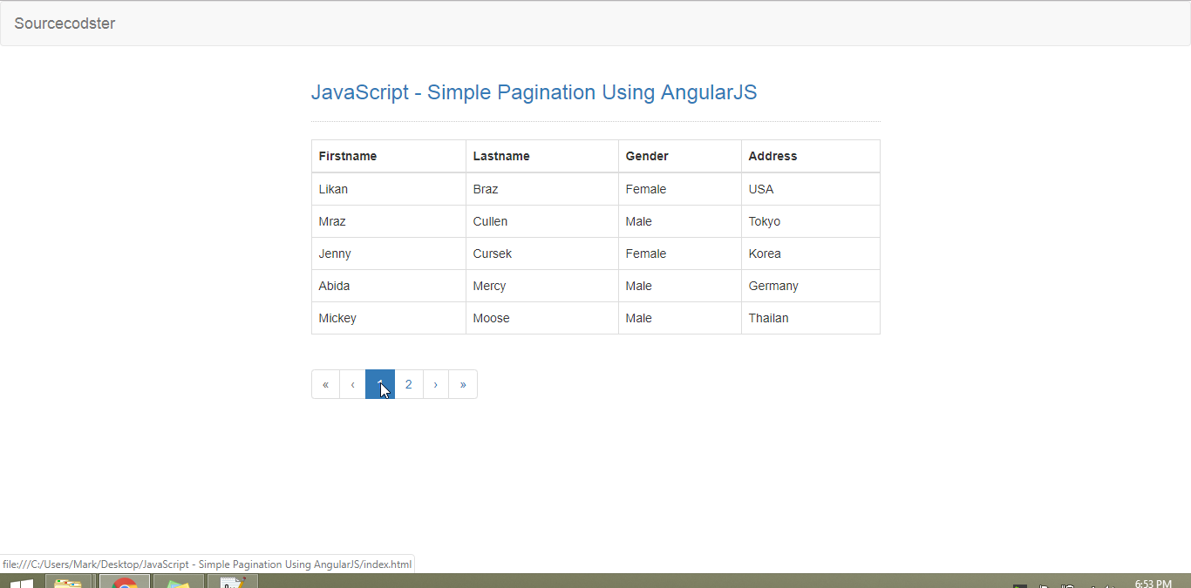Click the Gender column header
This screenshot has height=588, width=1191.
point(647,156)
